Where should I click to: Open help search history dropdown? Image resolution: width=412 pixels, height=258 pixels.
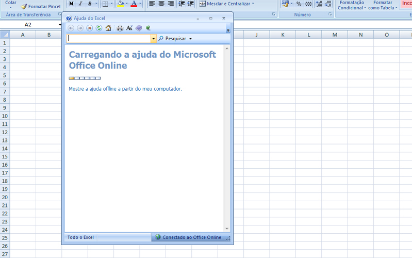[x=154, y=39]
